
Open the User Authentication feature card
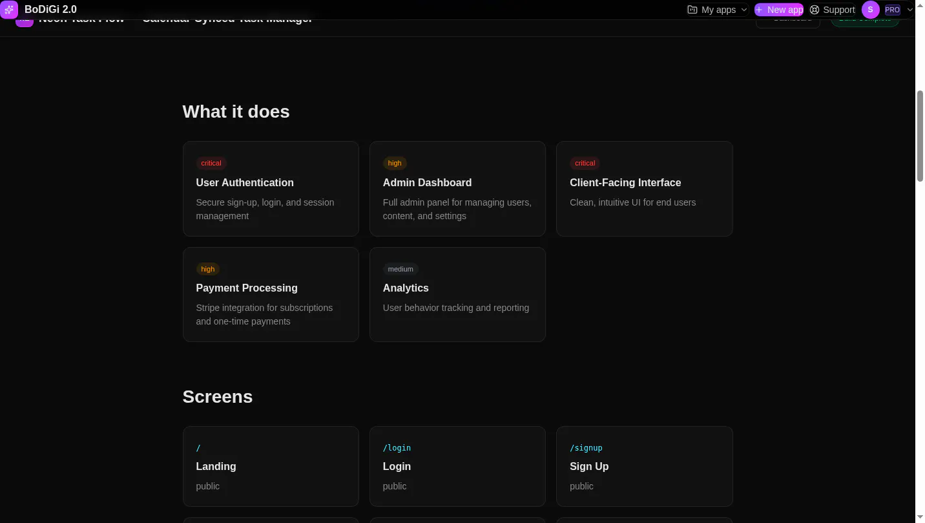[x=271, y=189]
